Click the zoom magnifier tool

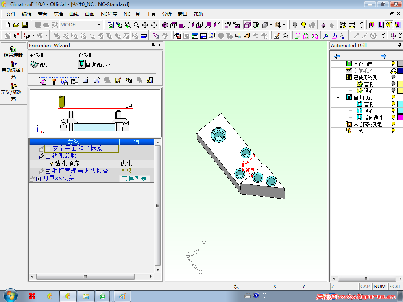point(137,25)
